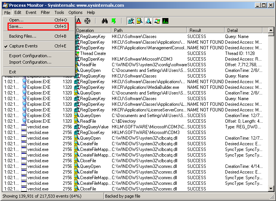This screenshot has width=276, height=201.
Task: Open the Tools menu
Action: pos(59,12)
